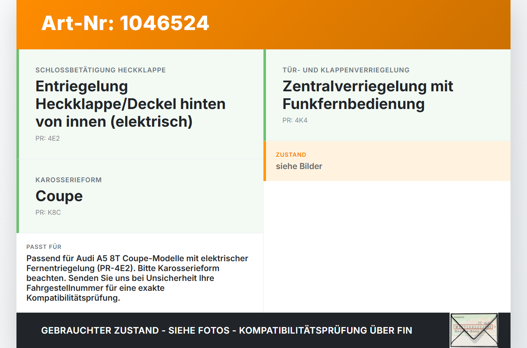This screenshot has height=348, width=527.
Task: Click the PR: 4K4 code label
Action: click(x=295, y=120)
